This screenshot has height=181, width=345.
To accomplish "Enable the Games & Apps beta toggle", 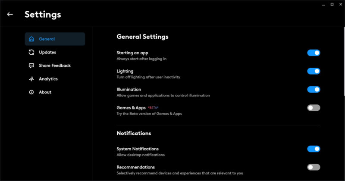I will 314,108.
